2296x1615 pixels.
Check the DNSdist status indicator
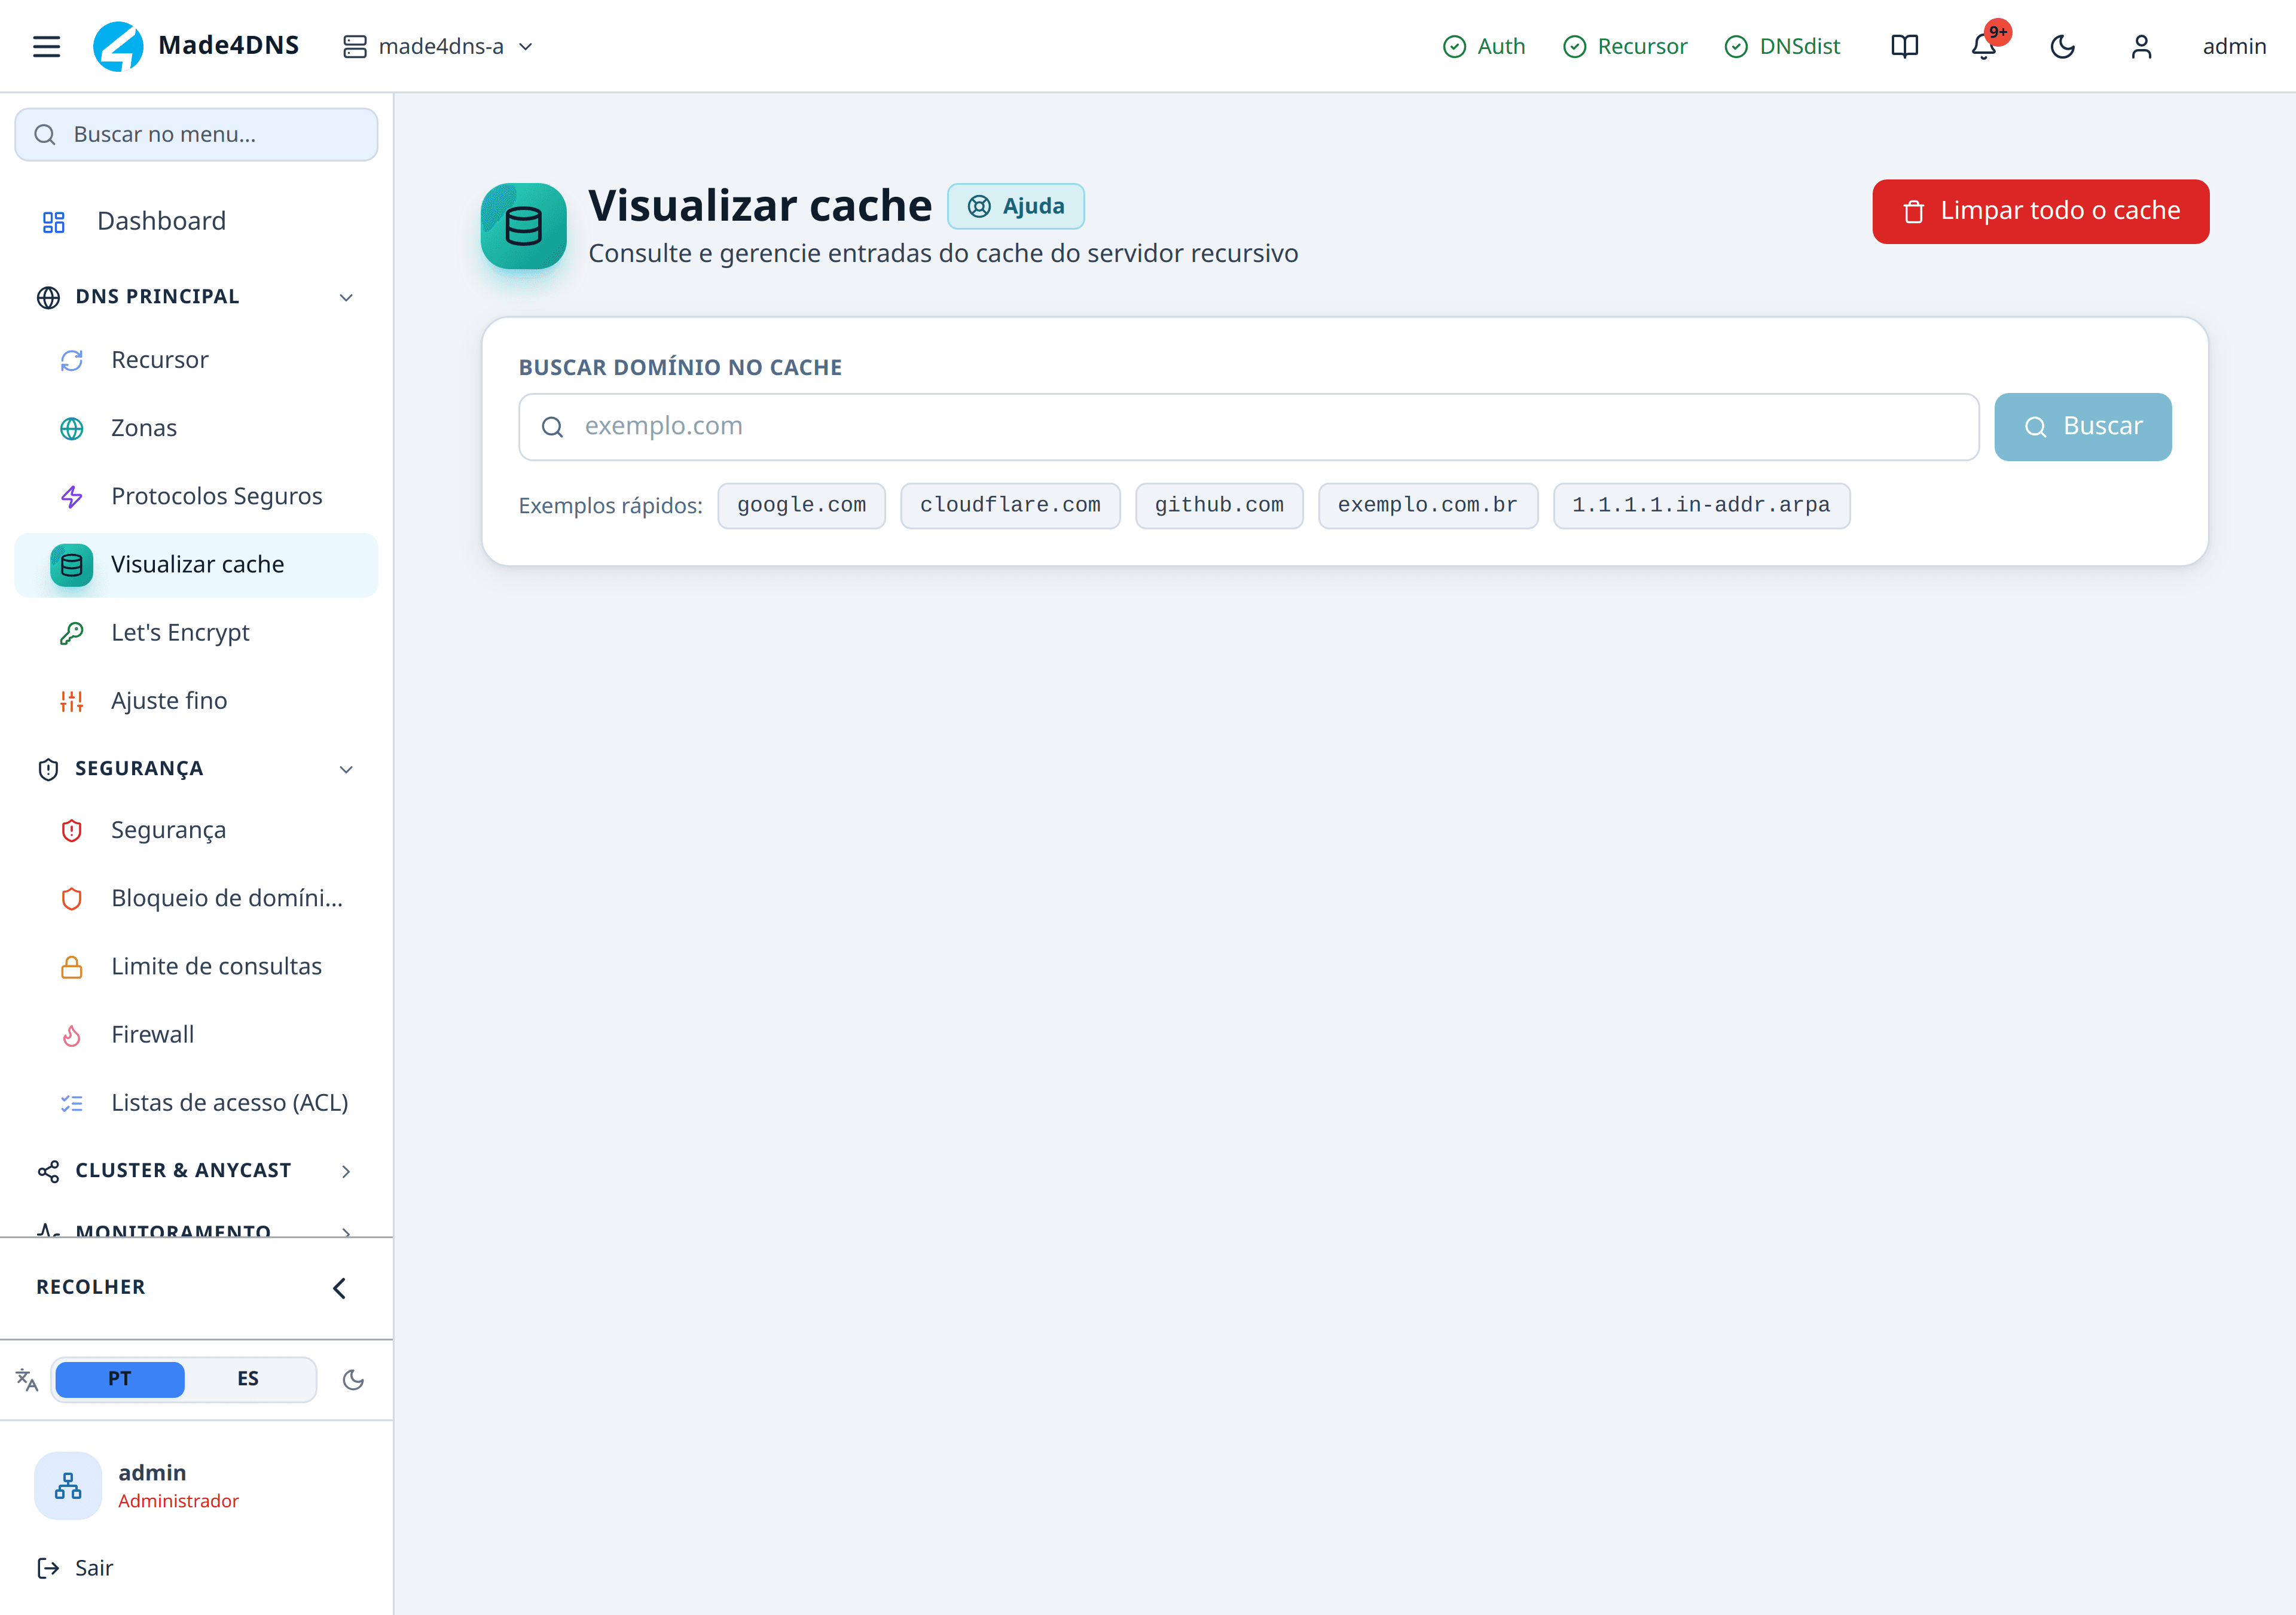(1782, 46)
